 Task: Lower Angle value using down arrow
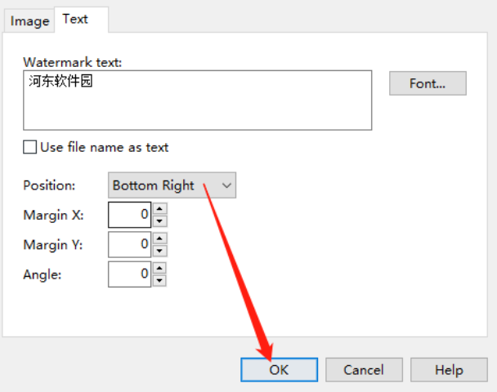pyautogui.click(x=159, y=280)
